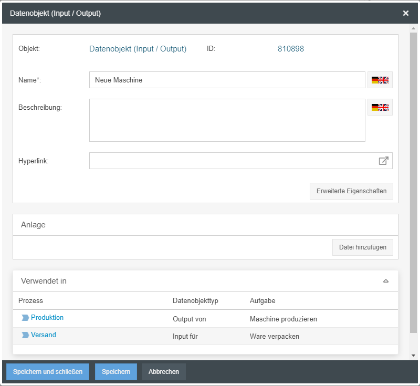Image resolution: width=420 pixels, height=386 pixels.
Task: Open the Versand process link
Action: point(44,335)
